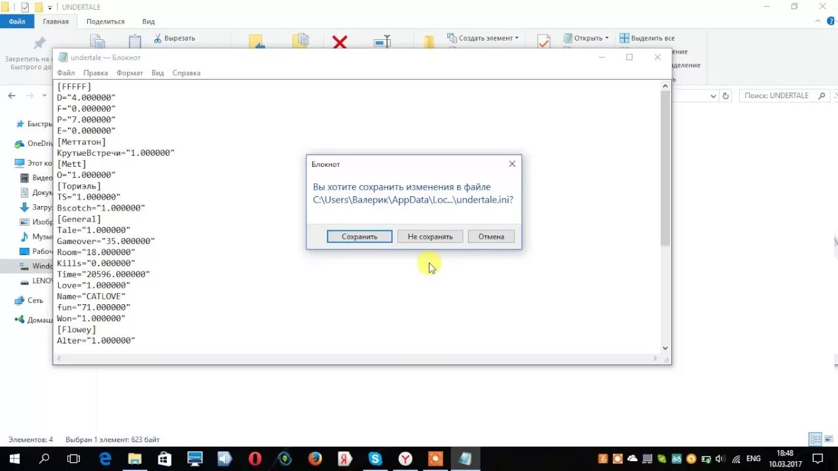
Task: Click Notepad vertical scrollbar down arrow
Action: (665, 349)
